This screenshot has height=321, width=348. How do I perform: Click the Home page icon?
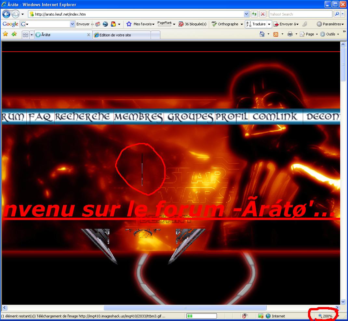(x=262, y=34)
